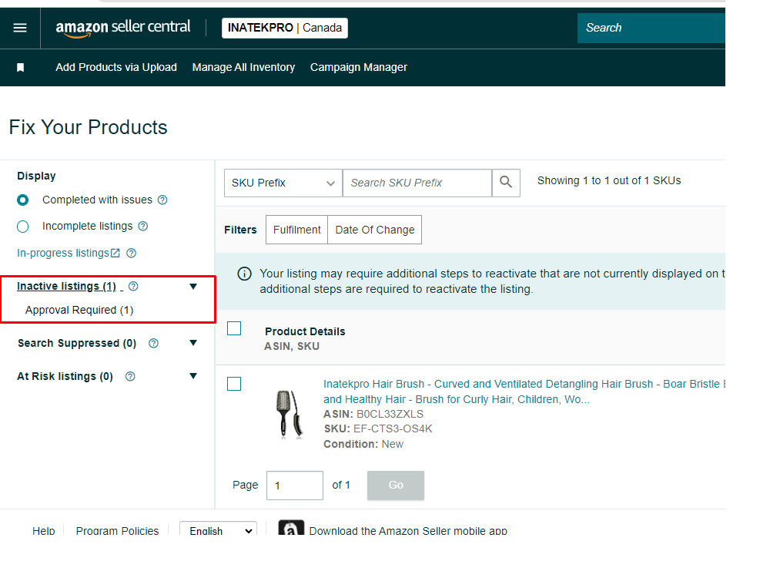
Task: Select Completed with issues radio button
Action: [22, 200]
